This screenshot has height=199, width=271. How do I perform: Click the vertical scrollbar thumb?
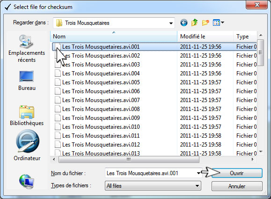pos(261,52)
